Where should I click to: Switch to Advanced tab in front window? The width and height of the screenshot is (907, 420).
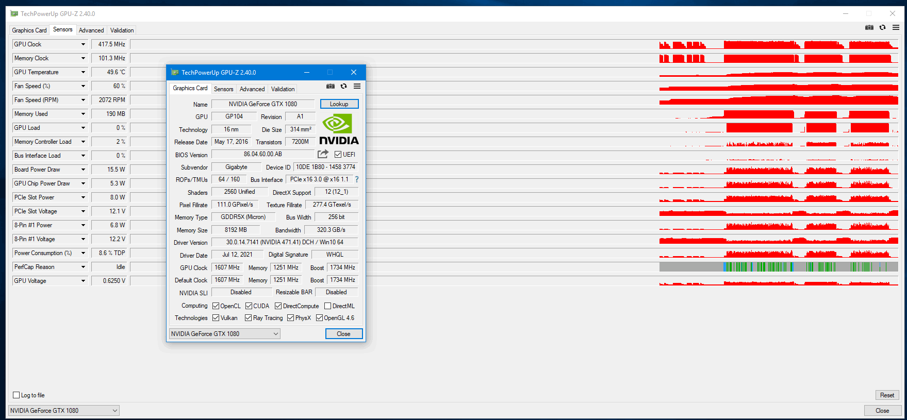pos(252,89)
